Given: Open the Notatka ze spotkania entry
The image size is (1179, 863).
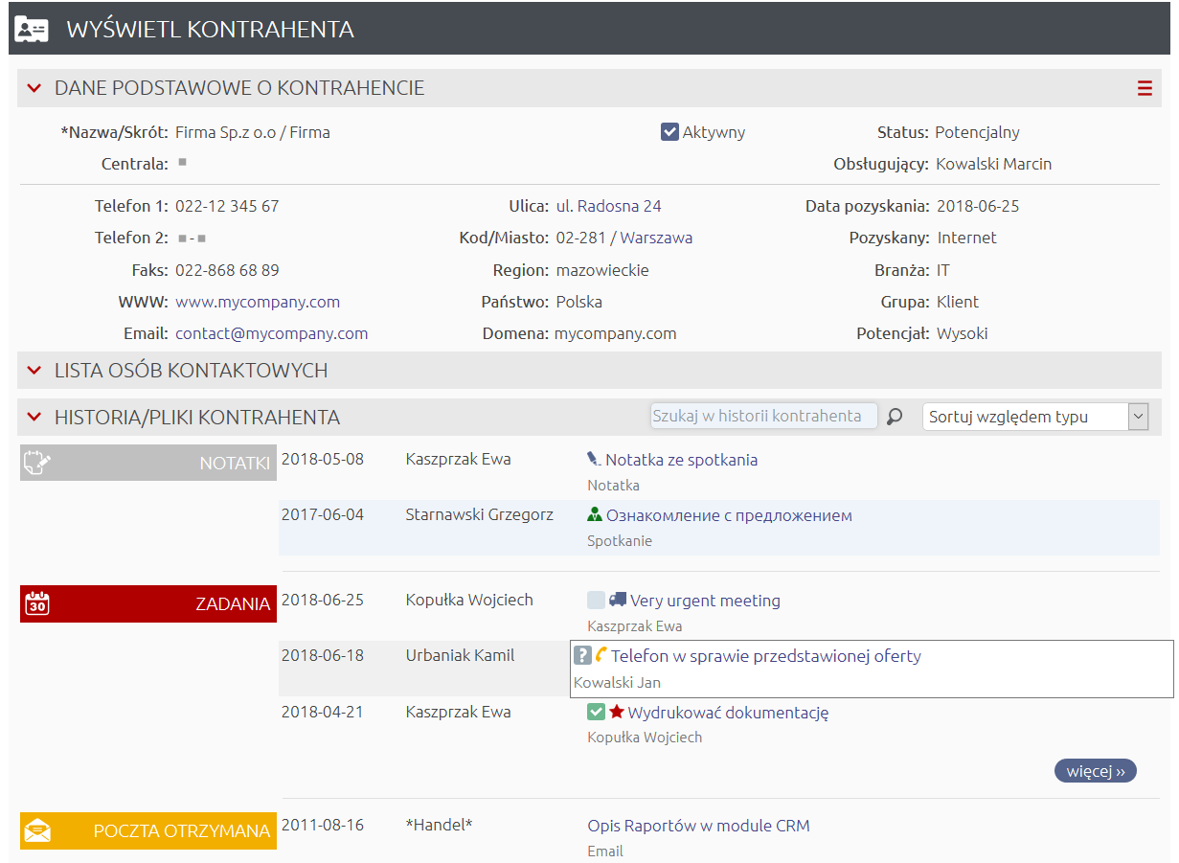Looking at the screenshot, I should pos(681,460).
